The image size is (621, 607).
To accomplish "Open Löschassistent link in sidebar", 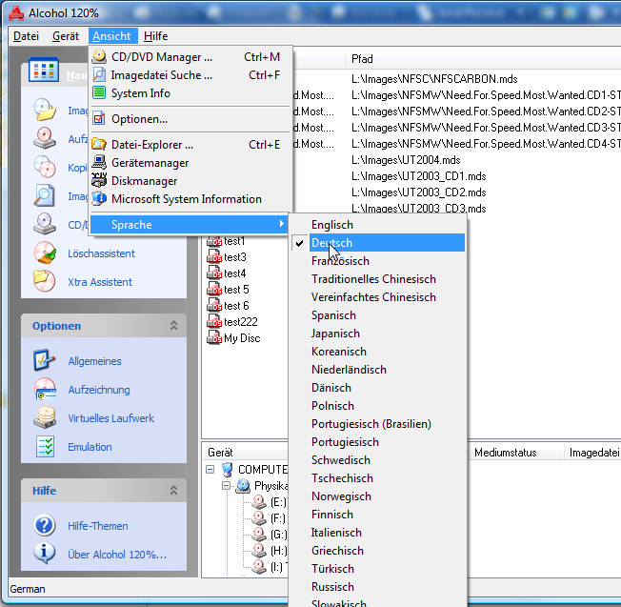I will pos(101,253).
